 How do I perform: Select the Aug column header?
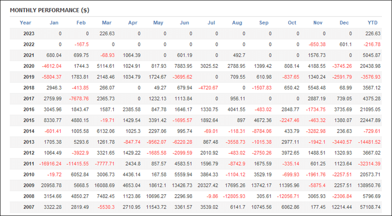pos(237,23)
